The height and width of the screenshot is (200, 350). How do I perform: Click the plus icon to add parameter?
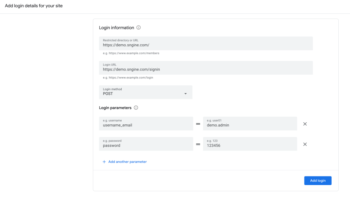(x=104, y=162)
